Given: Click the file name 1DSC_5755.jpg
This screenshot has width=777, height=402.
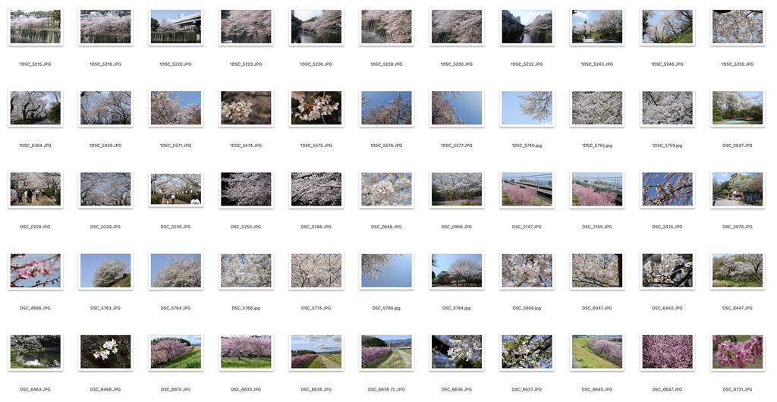Looking at the screenshot, I should coord(597,146).
